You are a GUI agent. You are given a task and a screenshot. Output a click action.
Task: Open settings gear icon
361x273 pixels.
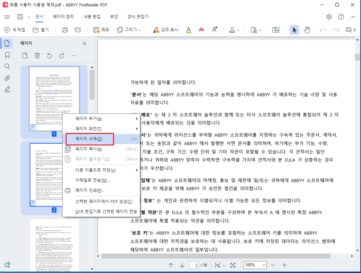[329, 17]
